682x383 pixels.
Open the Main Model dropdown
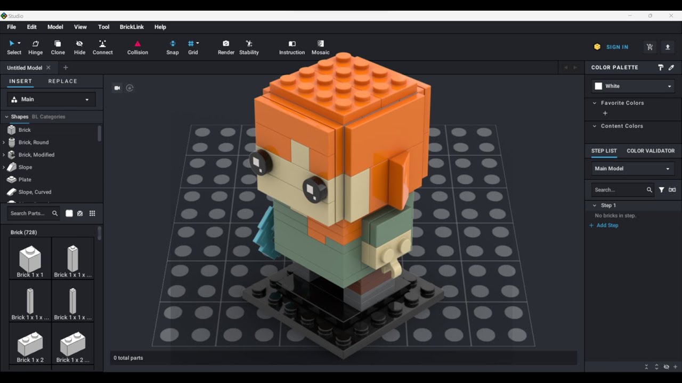(633, 169)
